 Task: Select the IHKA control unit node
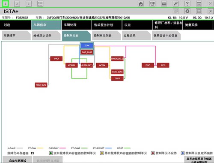coord(56,59)
